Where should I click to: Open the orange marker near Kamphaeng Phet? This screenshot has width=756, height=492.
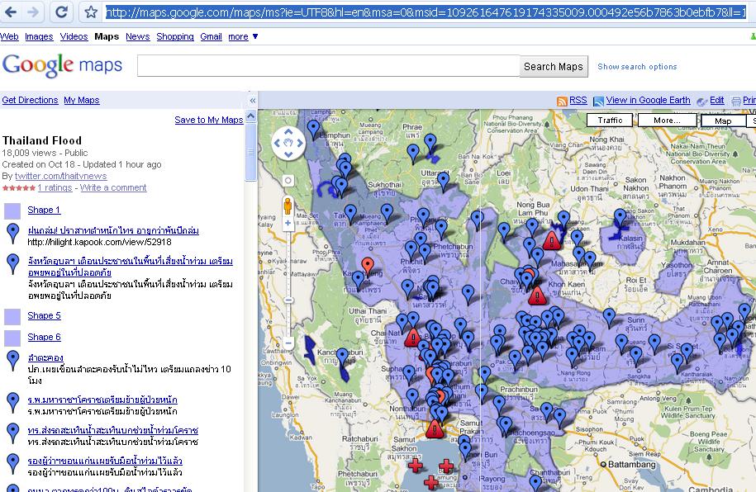pos(368,266)
